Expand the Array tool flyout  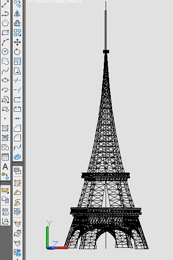[x=17, y=33]
